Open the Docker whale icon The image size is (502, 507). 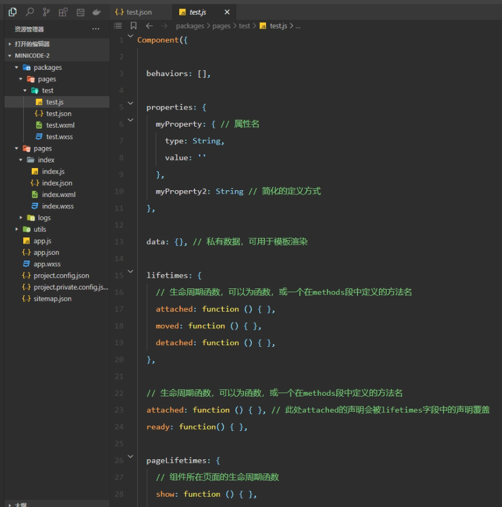(x=96, y=12)
